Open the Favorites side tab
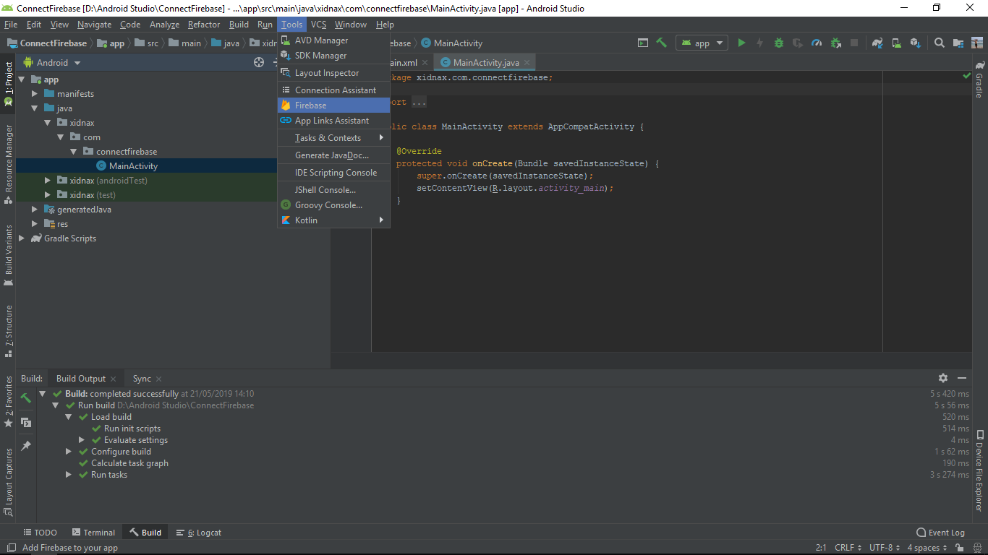This screenshot has width=988, height=555. (9, 401)
